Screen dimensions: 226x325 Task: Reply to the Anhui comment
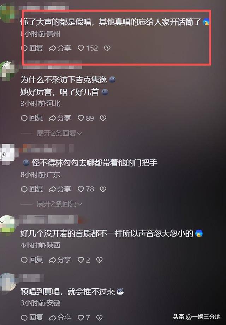point(32,317)
